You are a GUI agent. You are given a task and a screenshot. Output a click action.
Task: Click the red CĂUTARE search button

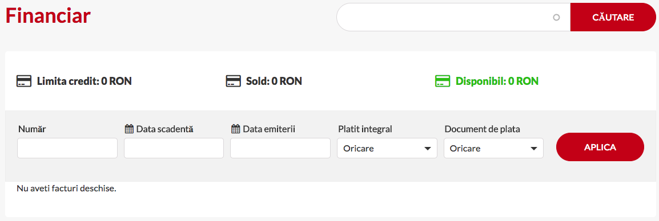(613, 17)
